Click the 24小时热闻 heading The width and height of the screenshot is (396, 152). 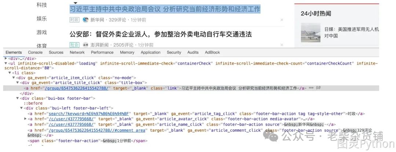click(x=316, y=14)
